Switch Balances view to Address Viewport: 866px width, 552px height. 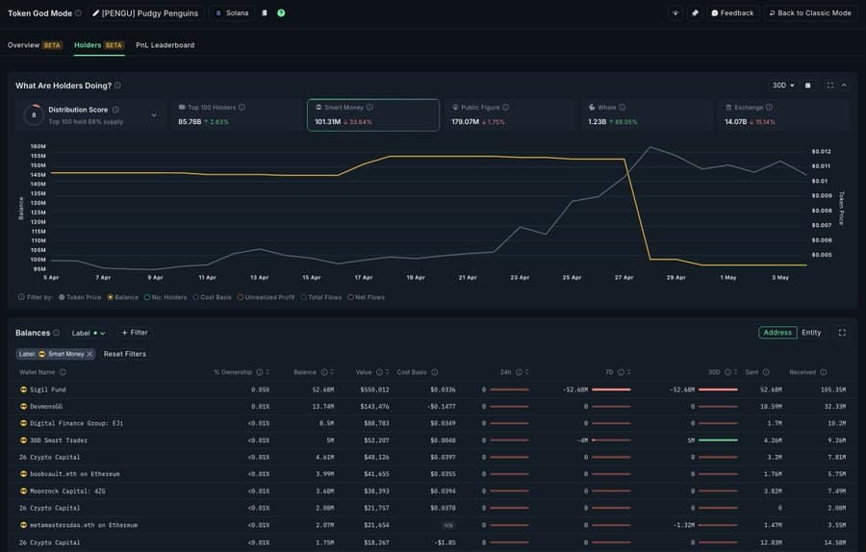tap(777, 333)
